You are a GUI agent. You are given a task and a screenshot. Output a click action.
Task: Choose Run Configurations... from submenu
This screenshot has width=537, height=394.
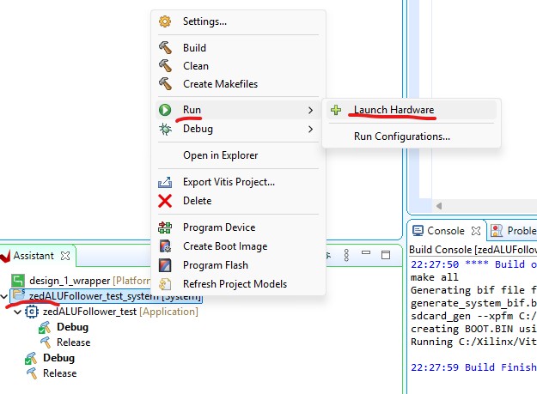[401, 136]
